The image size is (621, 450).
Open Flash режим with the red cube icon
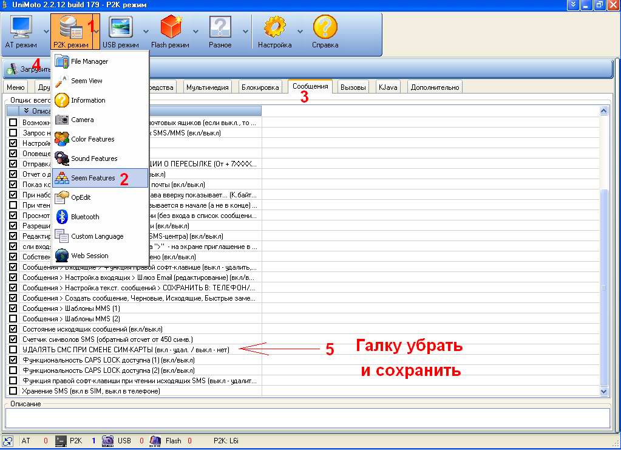[171, 27]
